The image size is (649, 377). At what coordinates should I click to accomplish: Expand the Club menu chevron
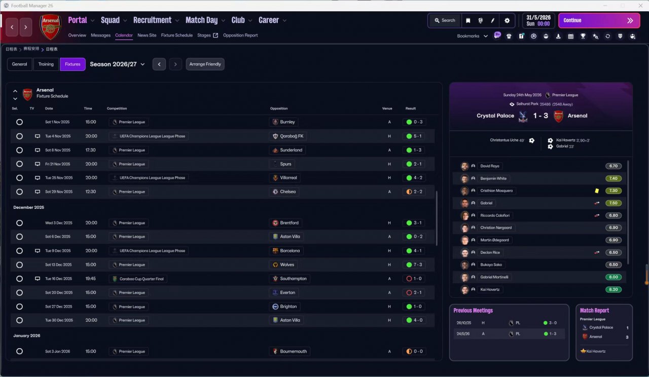tap(250, 21)
